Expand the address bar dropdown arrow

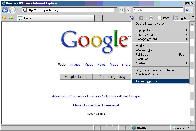(115, 10)
